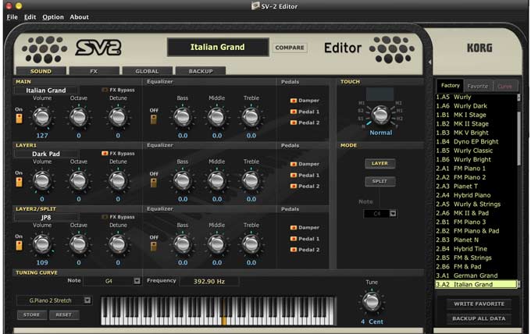Collapse the sound browser side panel arrow
The image size is (531, 334).
429,62
